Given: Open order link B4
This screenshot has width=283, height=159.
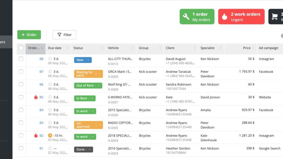Looking at the screenshot, I should point(41,110).
